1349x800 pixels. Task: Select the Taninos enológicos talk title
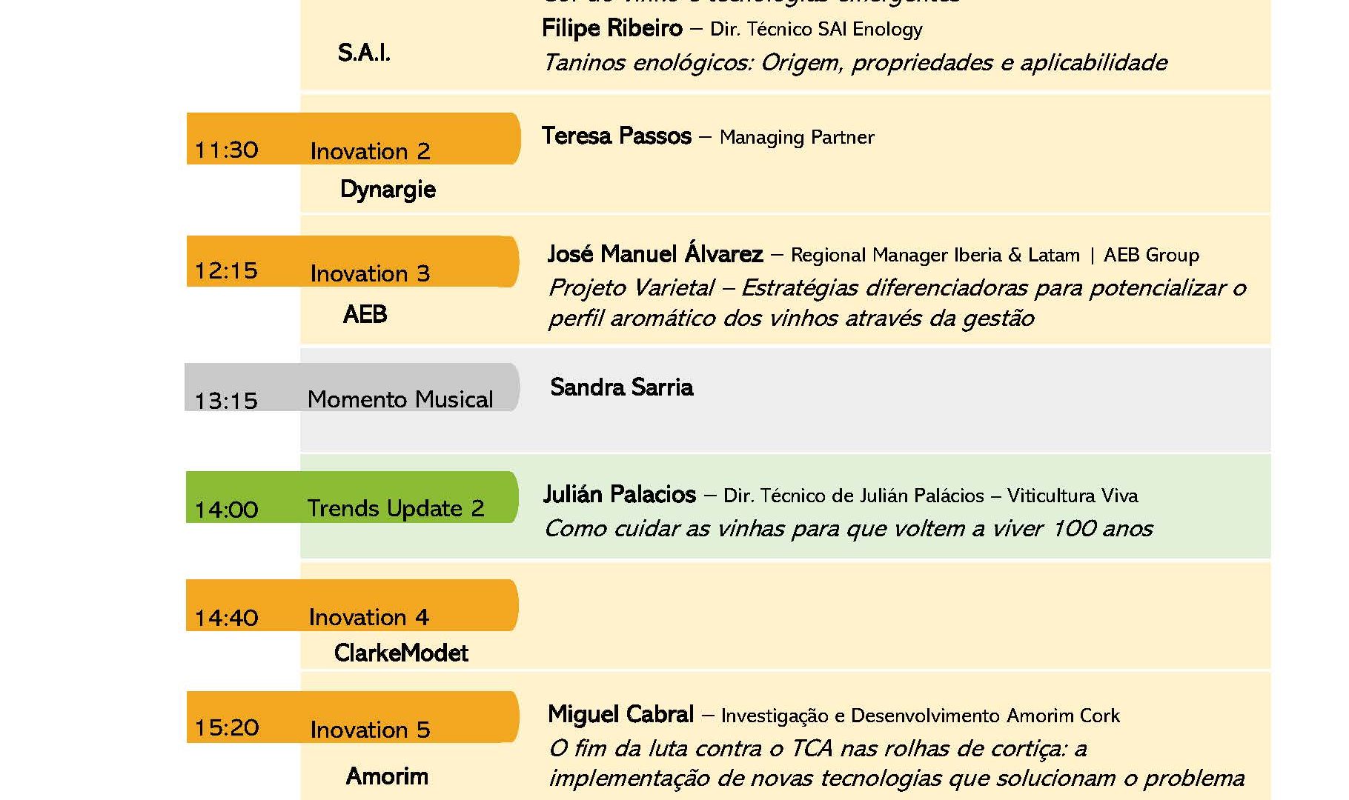click(855, 63)
